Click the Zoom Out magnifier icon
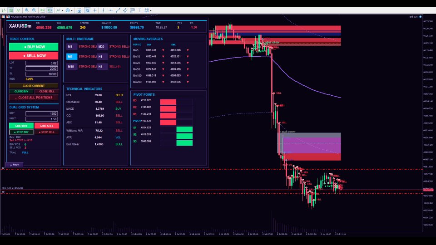Screen dimensions: 436x245 point(34,10)
